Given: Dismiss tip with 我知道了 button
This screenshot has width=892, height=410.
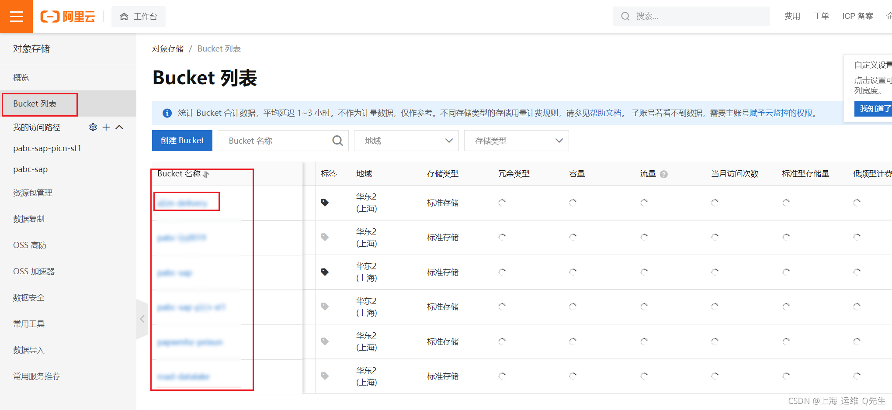Looking at the screenshot, I should tap(873, 109).
